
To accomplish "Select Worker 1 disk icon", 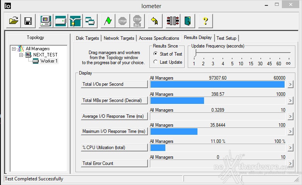I will tap(36, 61).
